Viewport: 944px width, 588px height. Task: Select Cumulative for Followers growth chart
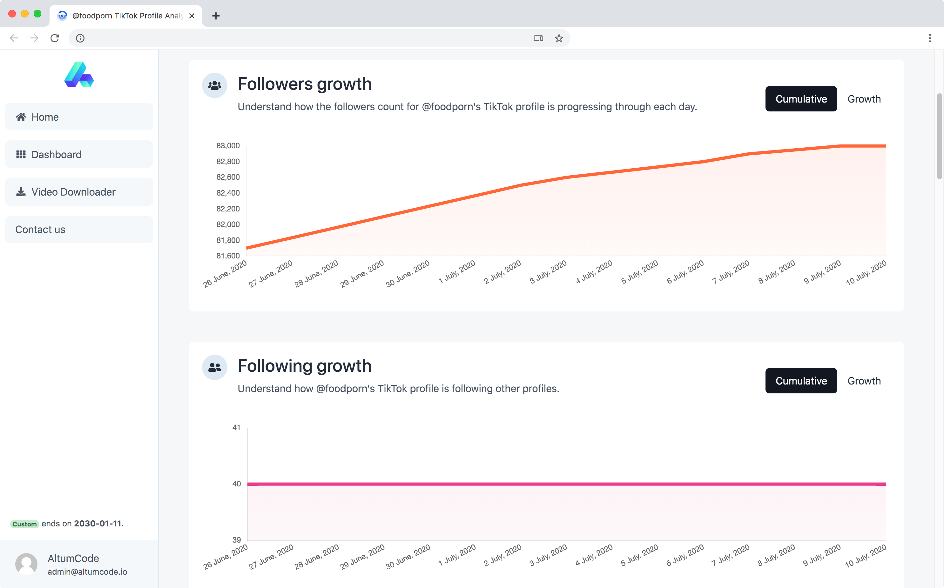(801, 99)
